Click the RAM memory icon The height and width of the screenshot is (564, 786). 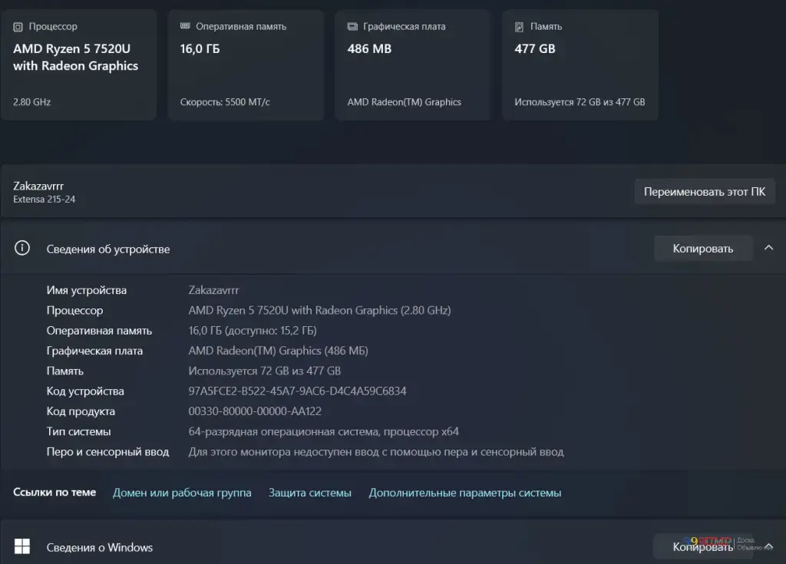point(185,26)
